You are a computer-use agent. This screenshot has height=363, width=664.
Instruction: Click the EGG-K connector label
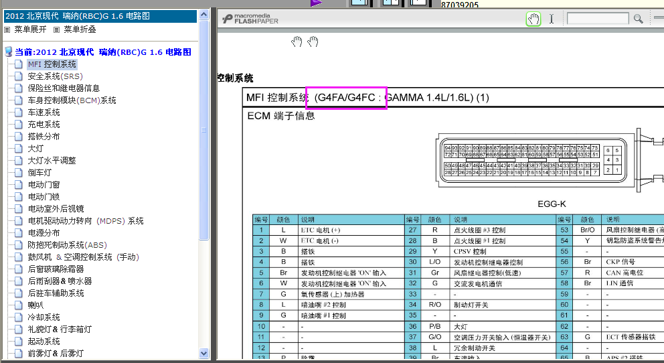[552, 204]
